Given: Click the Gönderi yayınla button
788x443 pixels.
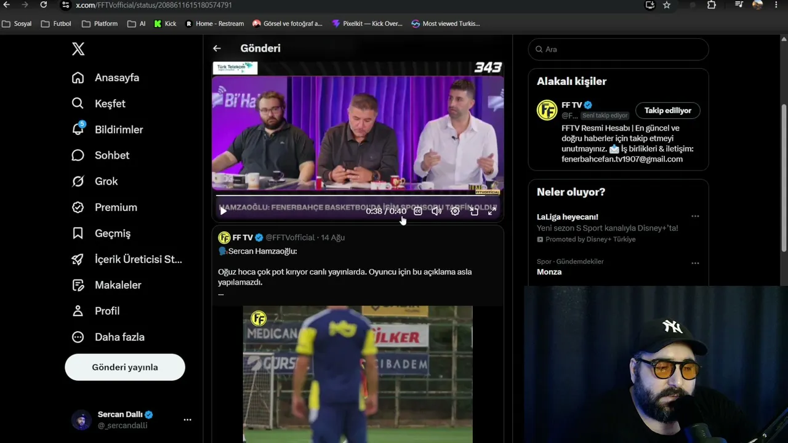Looking at the screenshot, I should 125,367.
